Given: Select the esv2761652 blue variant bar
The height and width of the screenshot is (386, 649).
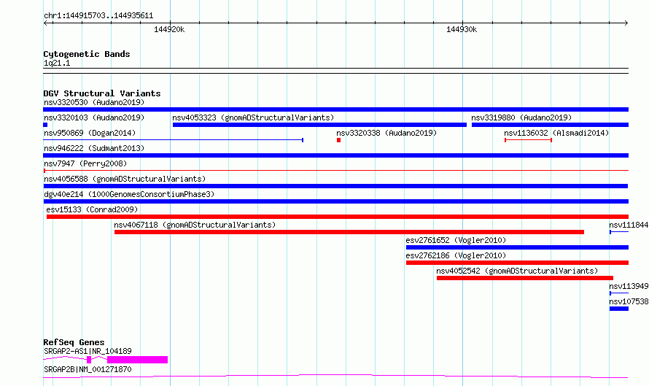Looking at the screenshot, I should point(517,247).
